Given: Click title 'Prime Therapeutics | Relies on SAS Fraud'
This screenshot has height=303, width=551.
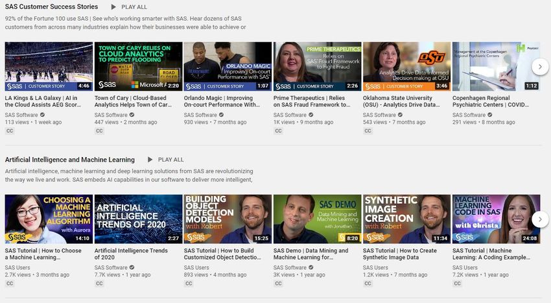Looking at the screenshot, I should (x=312, y=101).
